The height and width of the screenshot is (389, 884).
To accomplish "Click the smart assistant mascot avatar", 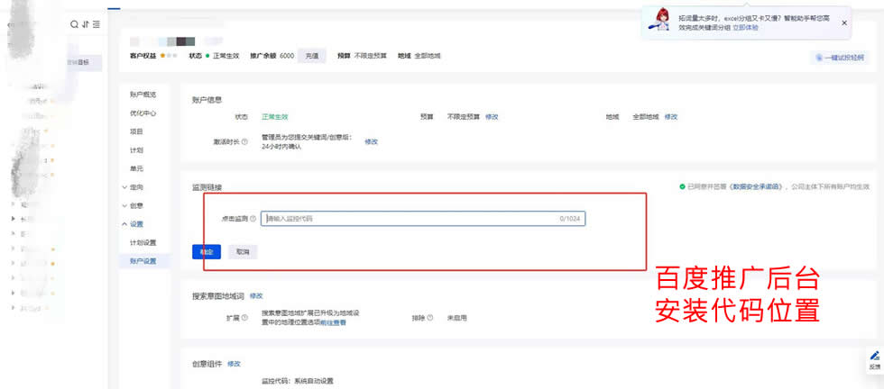I will point(662,22).
